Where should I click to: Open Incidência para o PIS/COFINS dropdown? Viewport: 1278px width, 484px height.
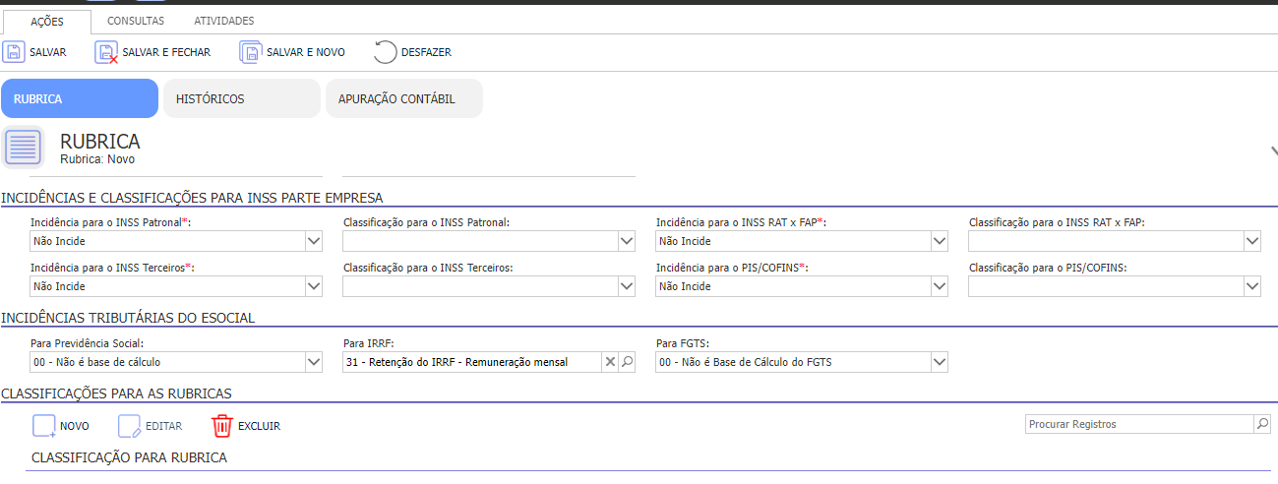940,286
